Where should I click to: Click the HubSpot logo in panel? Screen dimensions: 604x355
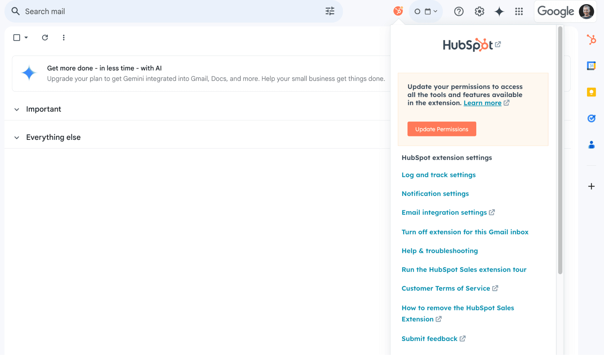click(x=468, y=45)
